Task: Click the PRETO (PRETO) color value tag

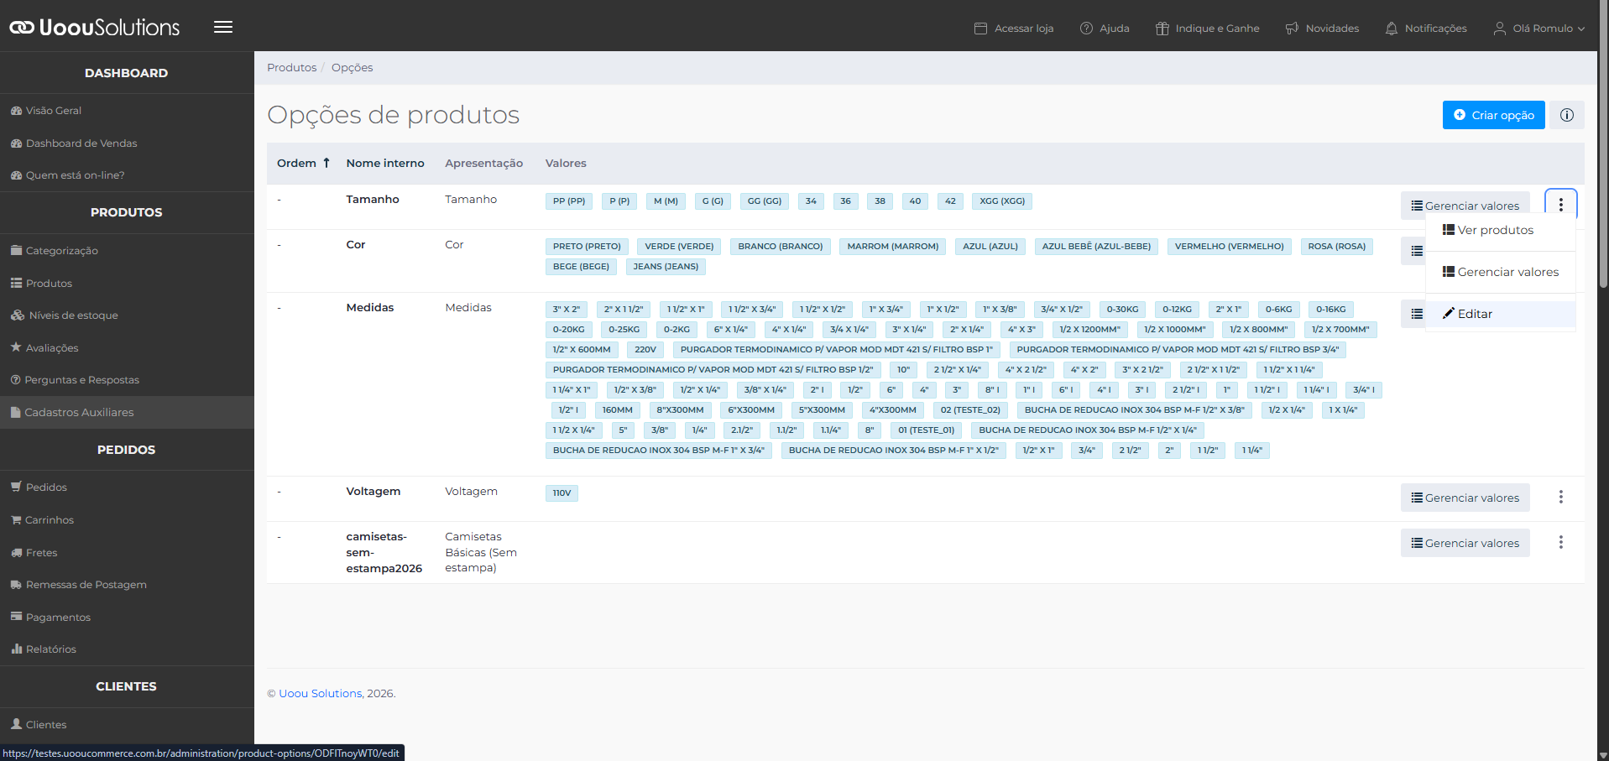Action: [587, 247]
